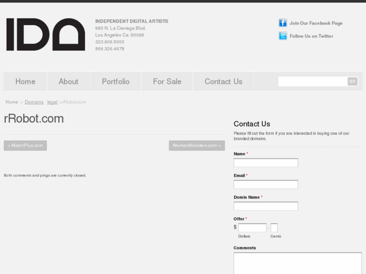366x274 pixels.
Task: Open the Contact Us menu item
Action: coord(224,81)
